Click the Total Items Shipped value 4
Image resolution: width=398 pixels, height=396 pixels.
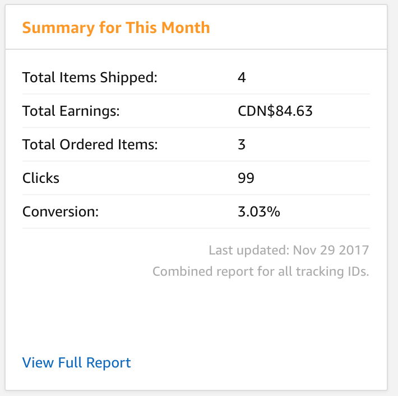click(242, 77)
